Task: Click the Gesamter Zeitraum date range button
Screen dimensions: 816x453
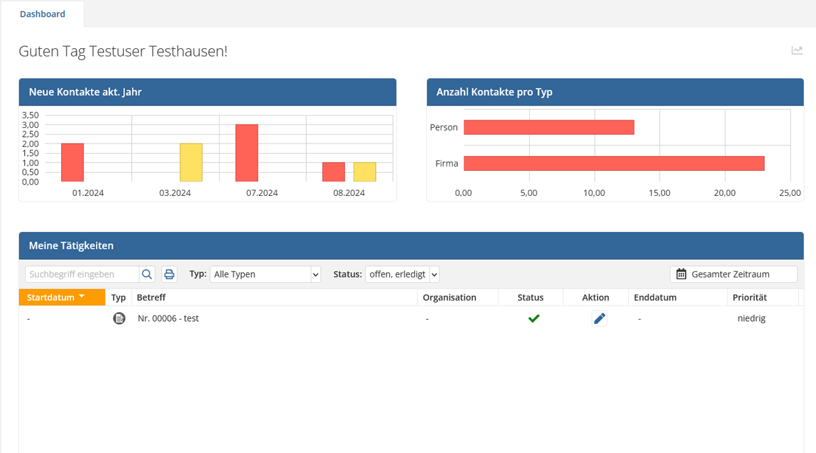Action: tap(733, 274)
